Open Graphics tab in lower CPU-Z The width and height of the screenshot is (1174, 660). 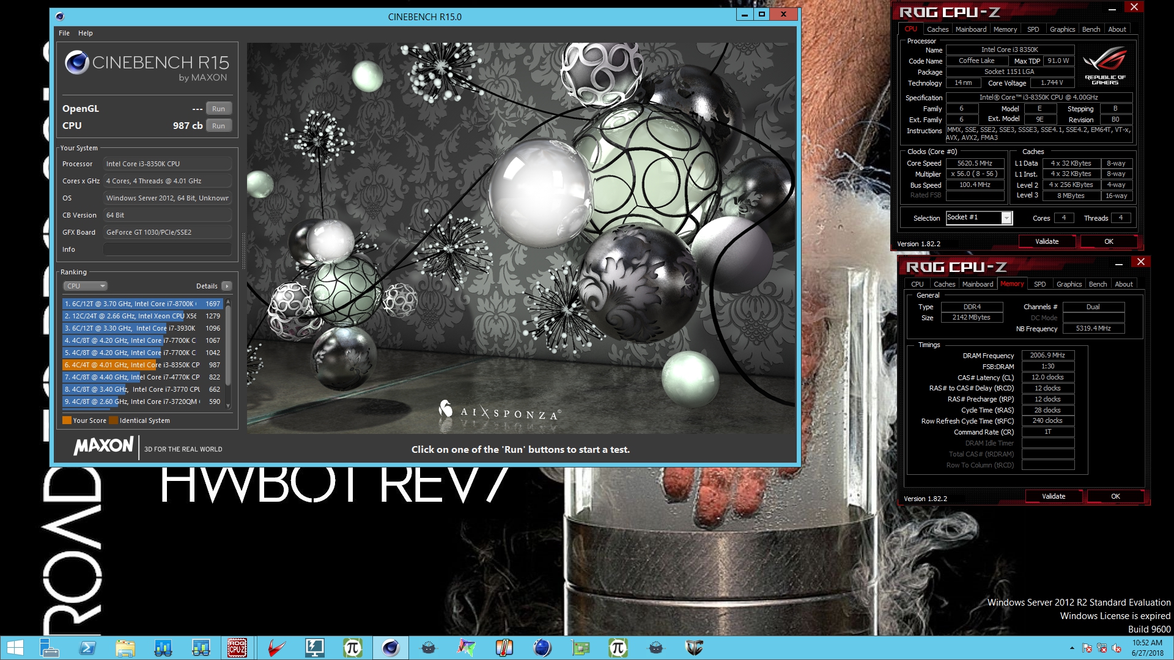[x=1069, y=284]
